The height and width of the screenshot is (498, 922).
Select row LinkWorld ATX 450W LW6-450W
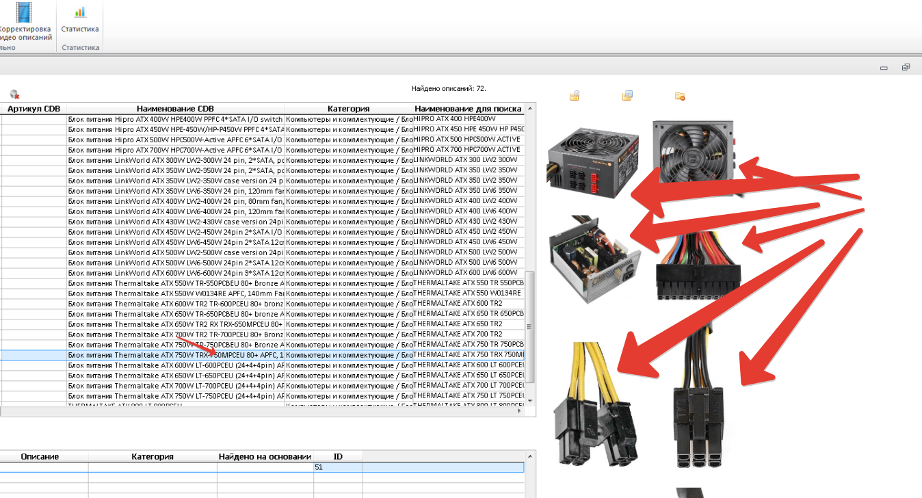point(262,242)
